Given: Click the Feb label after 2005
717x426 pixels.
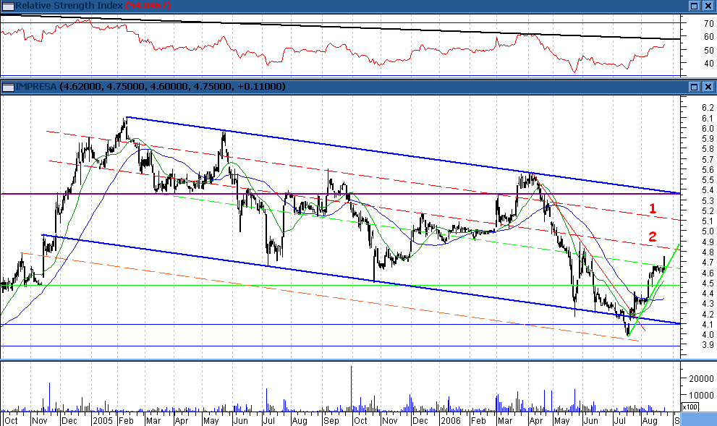Looking at the screenshot, I should click(126, 420).
